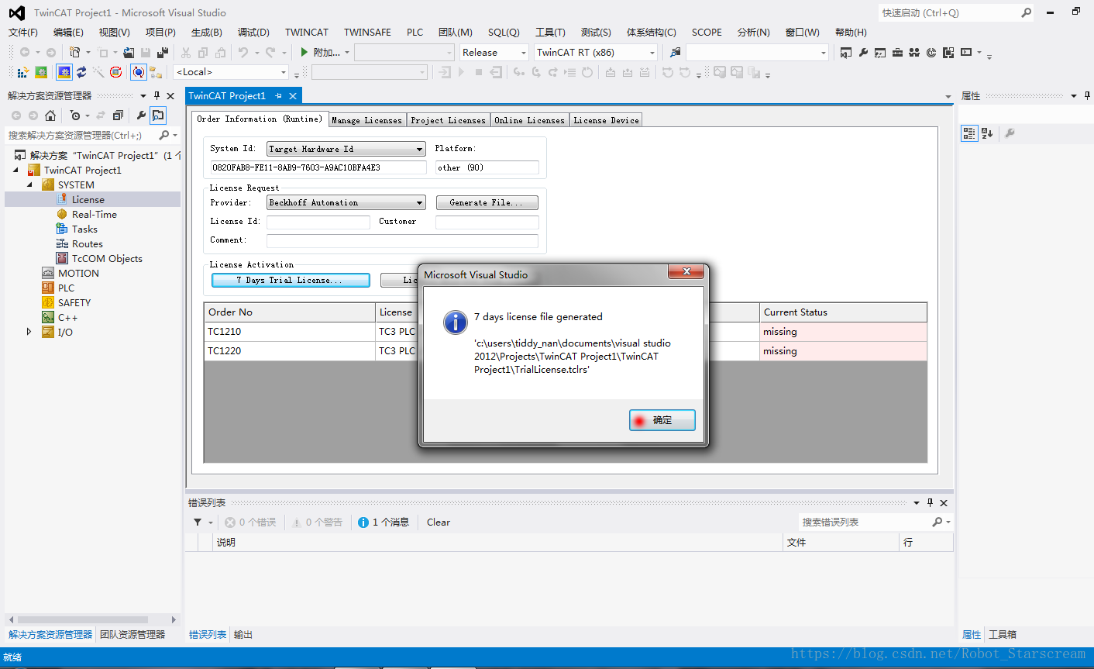Open Properties window wrench toolbar icon
The image size is (1094, 669).
[863, 52]
